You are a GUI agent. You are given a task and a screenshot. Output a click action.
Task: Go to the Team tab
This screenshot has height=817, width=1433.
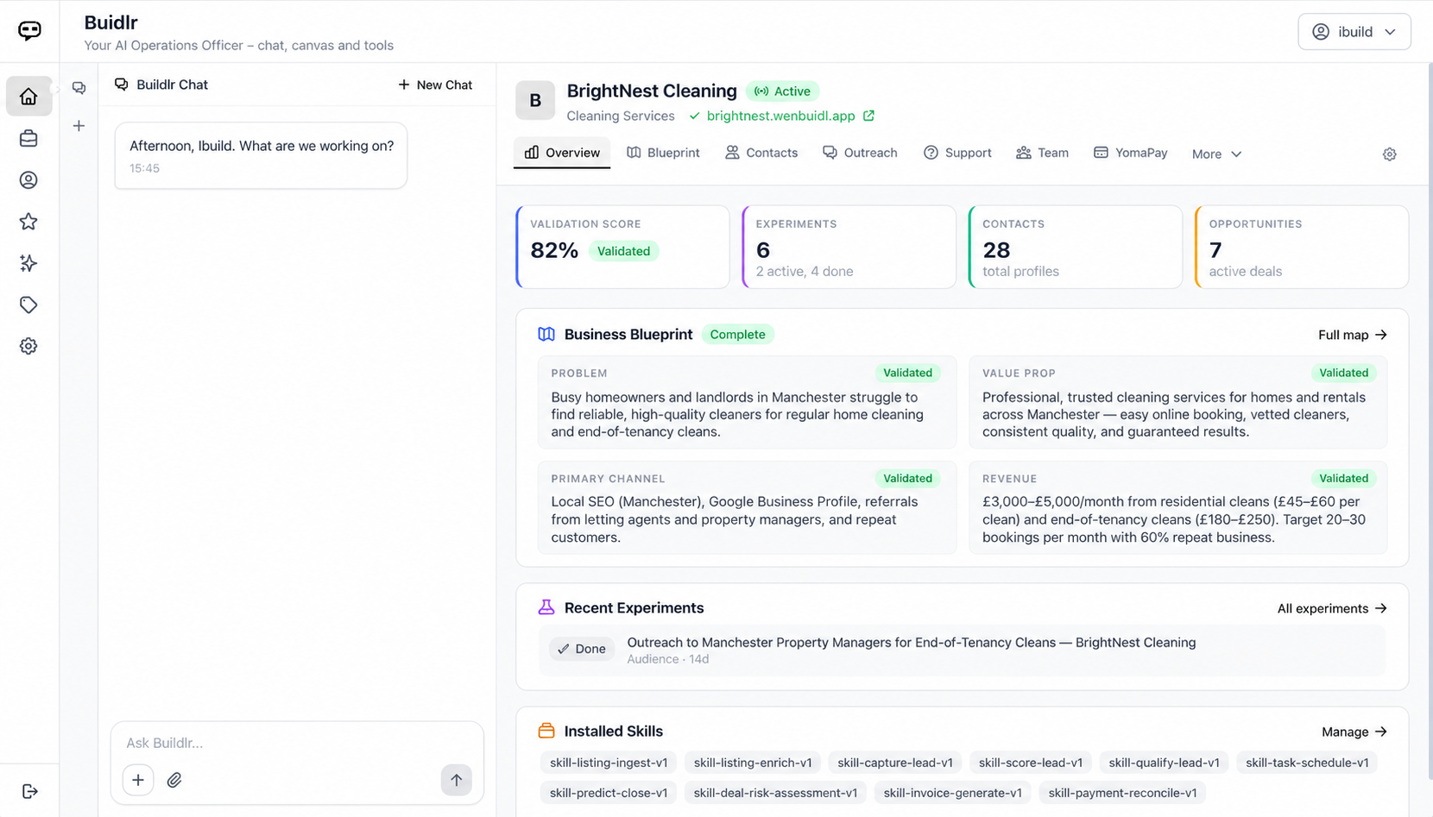(1042, 153)
